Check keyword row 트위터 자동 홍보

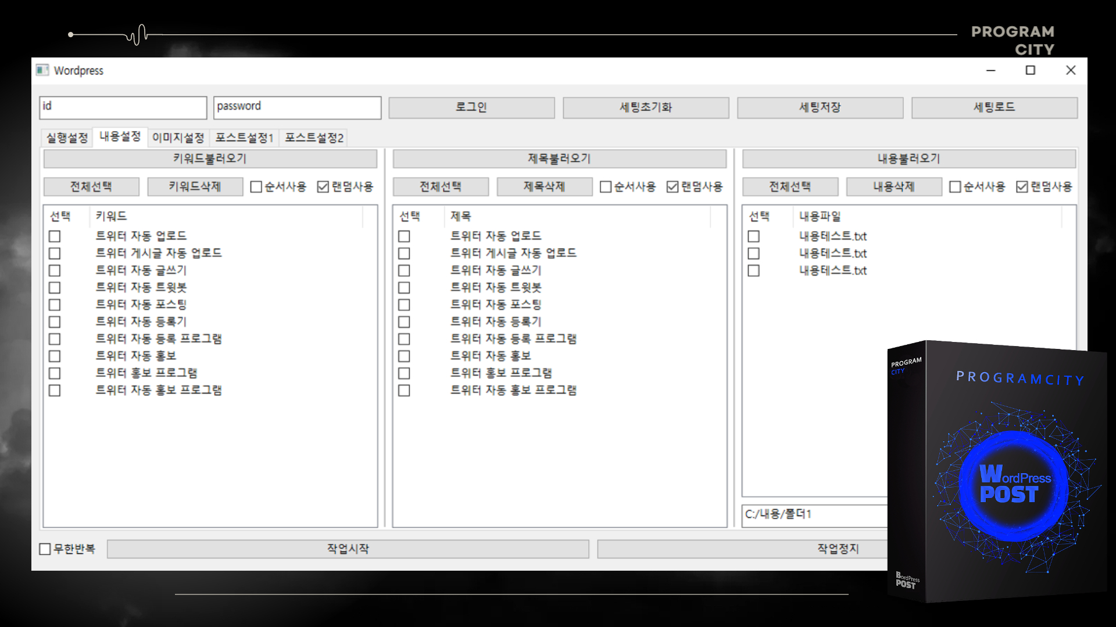coord(55,356)
